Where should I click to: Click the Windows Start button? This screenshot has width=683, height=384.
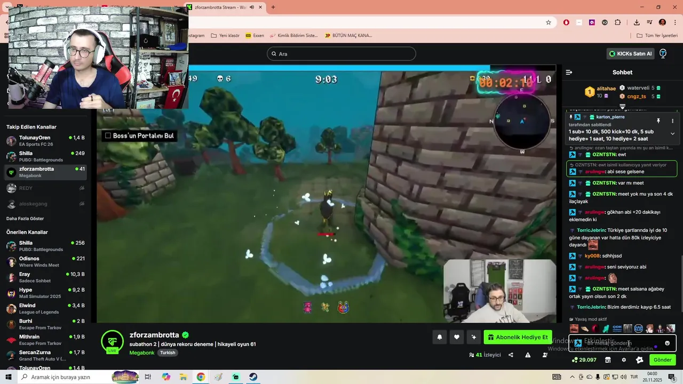click(x=9, y=377)
